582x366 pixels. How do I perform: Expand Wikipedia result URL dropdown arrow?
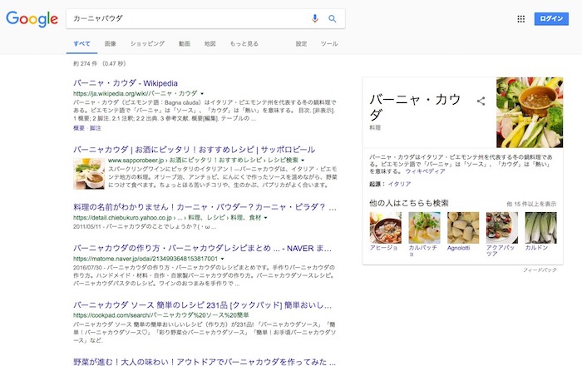click(x=202, y=93)
